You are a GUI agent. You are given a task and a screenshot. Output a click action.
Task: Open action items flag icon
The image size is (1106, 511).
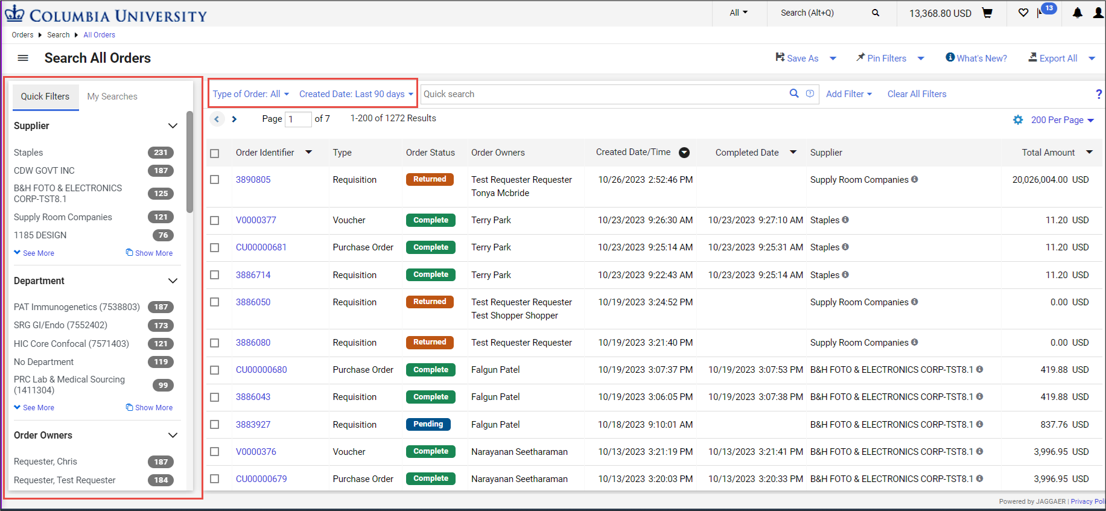(x=1040, y=13)
